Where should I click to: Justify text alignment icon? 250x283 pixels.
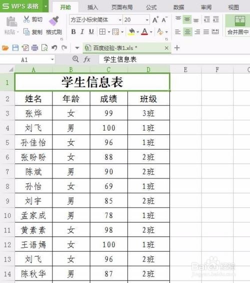(x=206, y=32)
